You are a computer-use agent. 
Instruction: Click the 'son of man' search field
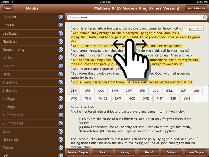click(137, 17)
